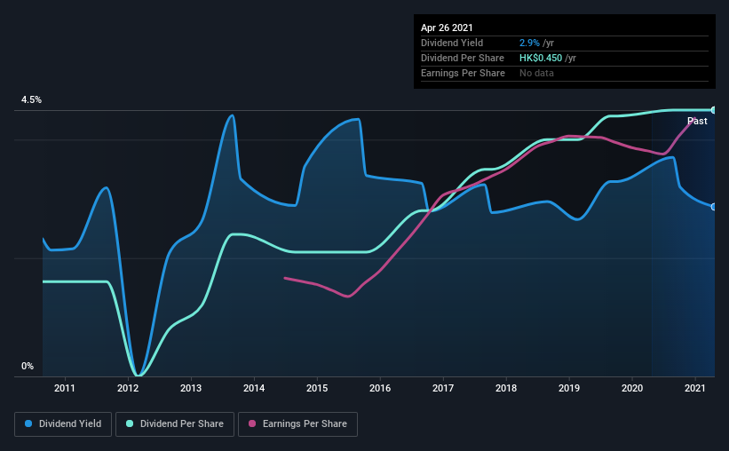Image resolution: width=729 pixels, height=451 pixels.
Task: Click the 2011 x-axis label
Action: coord(65,388)
